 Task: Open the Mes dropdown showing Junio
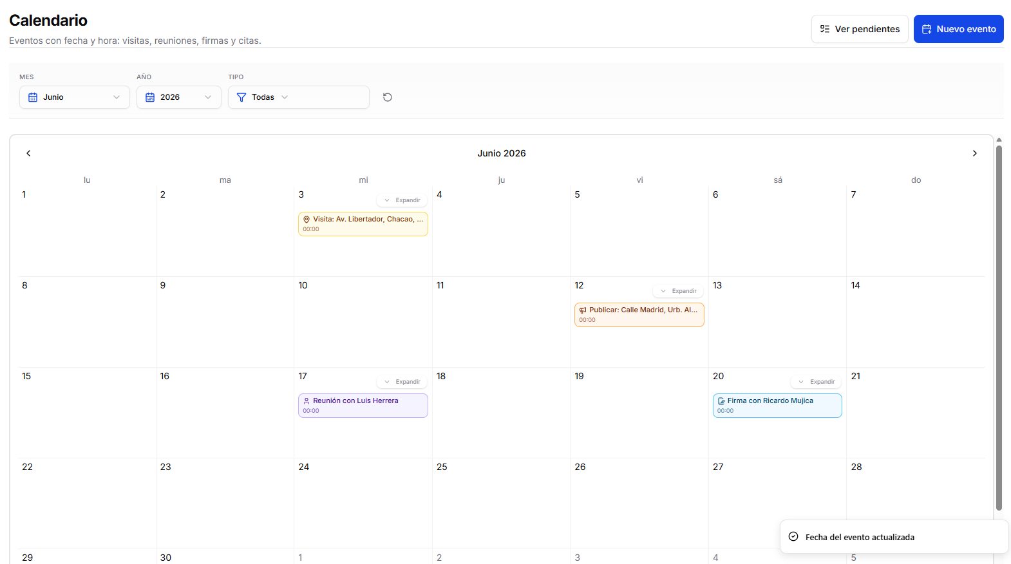[x=75, y=97]
